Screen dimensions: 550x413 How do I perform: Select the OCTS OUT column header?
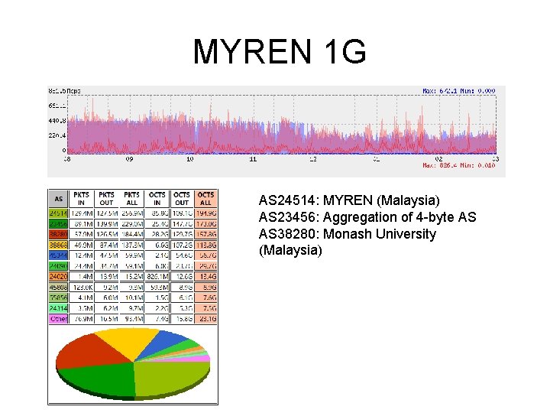pos(182,199)
